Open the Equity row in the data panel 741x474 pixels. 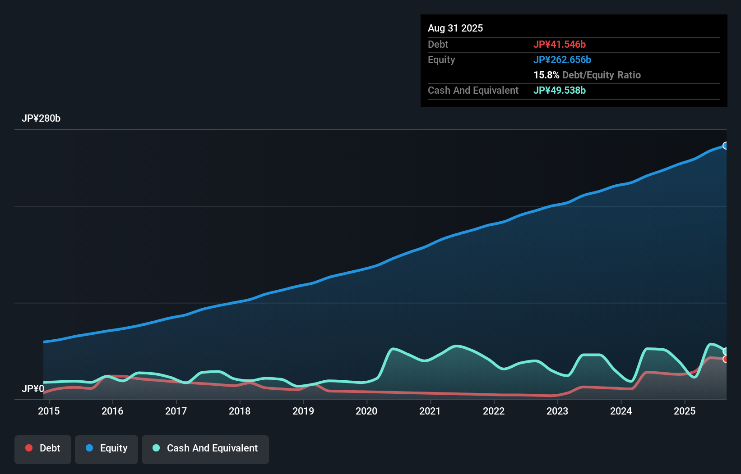coord(441,59)
